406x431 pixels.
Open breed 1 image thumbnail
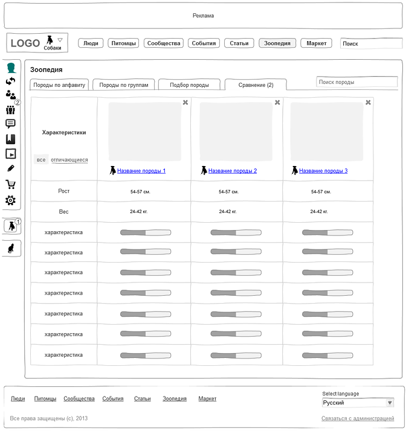145,132
